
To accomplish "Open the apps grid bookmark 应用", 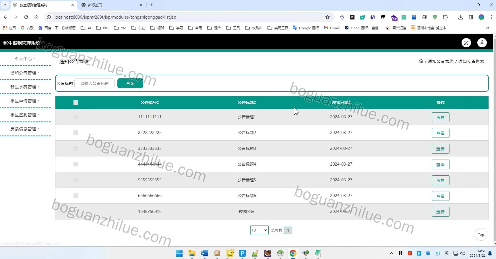I will [x=9, y=28].
